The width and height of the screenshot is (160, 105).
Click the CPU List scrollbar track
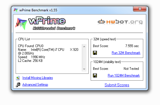pyautogui.click(x=84, y=58)
